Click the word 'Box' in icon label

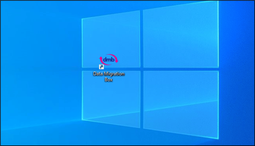pyautogui.click(x=109, y=79)
